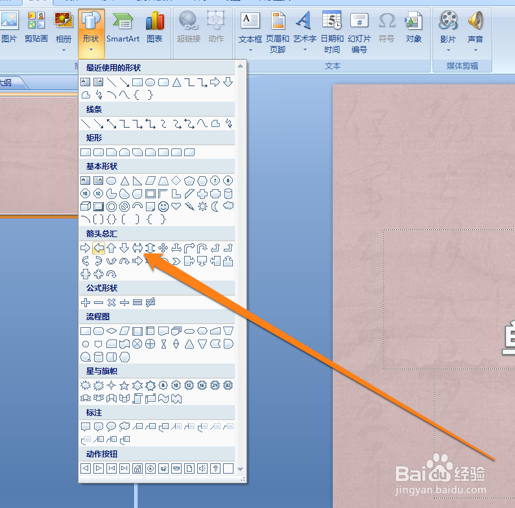Select the four-way arrow shape
The height and width of the screenshot is (508, 515).
coord(163,248)
